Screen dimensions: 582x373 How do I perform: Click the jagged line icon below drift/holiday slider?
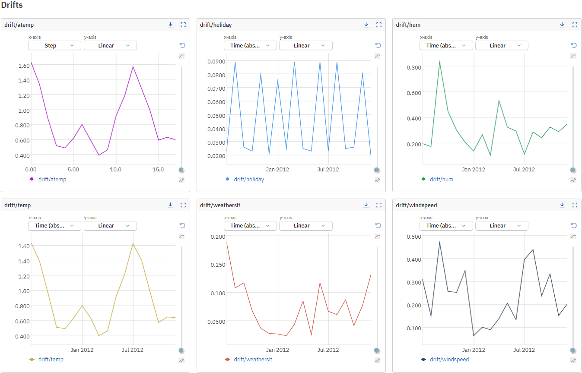click(378, 180)
